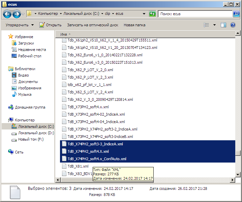Expand the view options dropdown arrow

214,25
